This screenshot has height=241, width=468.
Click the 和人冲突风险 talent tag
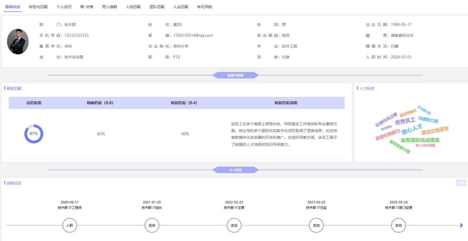pyautogui.click(x=426, y=145)
